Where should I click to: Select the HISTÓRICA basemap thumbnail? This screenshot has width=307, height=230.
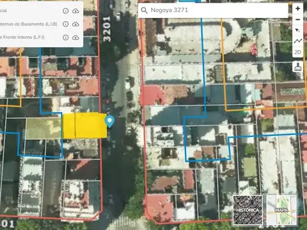click(x=248, y=210)
